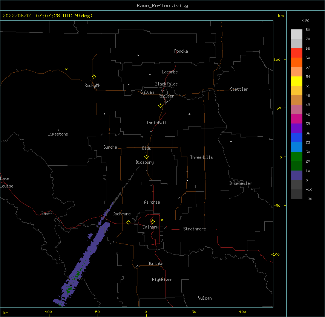The height and width of the screenshot is (317, 325).
Task: Select the Drumheller label
Action: (241, 183)
